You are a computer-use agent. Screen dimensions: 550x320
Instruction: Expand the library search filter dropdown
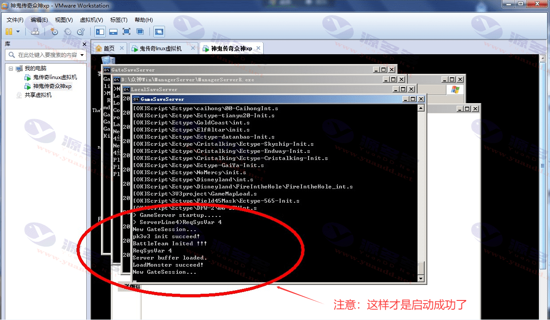pos(82,55)
